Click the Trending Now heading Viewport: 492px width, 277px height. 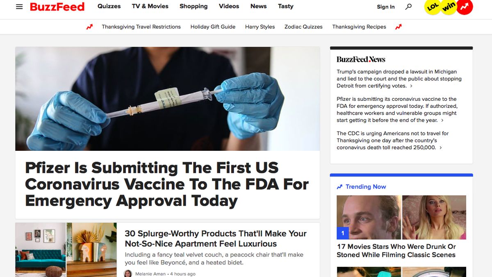point(365,186)
